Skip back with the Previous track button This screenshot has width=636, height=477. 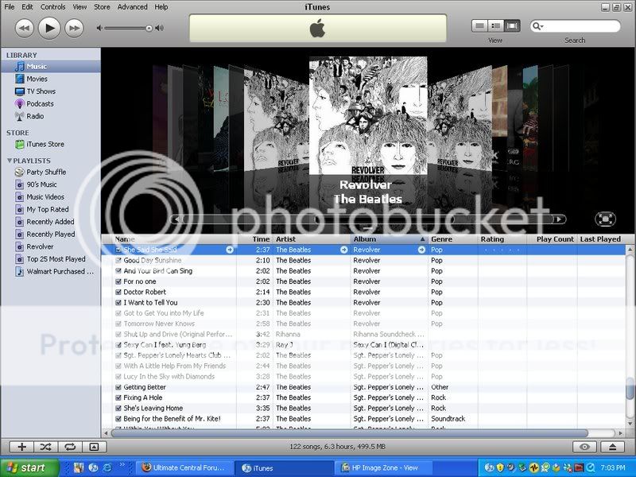click(x=24, y=28)
